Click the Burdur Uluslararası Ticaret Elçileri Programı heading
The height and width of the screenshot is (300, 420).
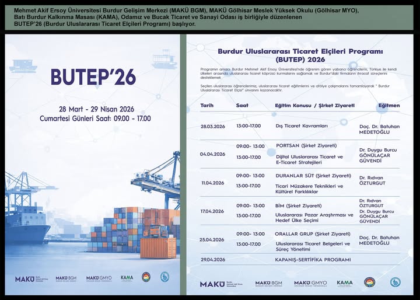[x=300, y=52]
